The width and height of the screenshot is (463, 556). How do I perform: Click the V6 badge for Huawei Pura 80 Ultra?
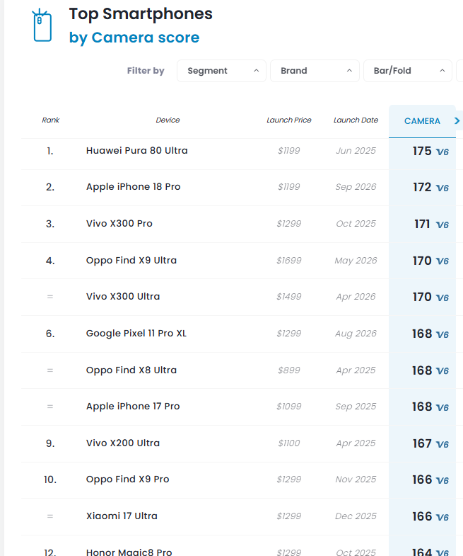pyautogui.click(x=442, y=152)
